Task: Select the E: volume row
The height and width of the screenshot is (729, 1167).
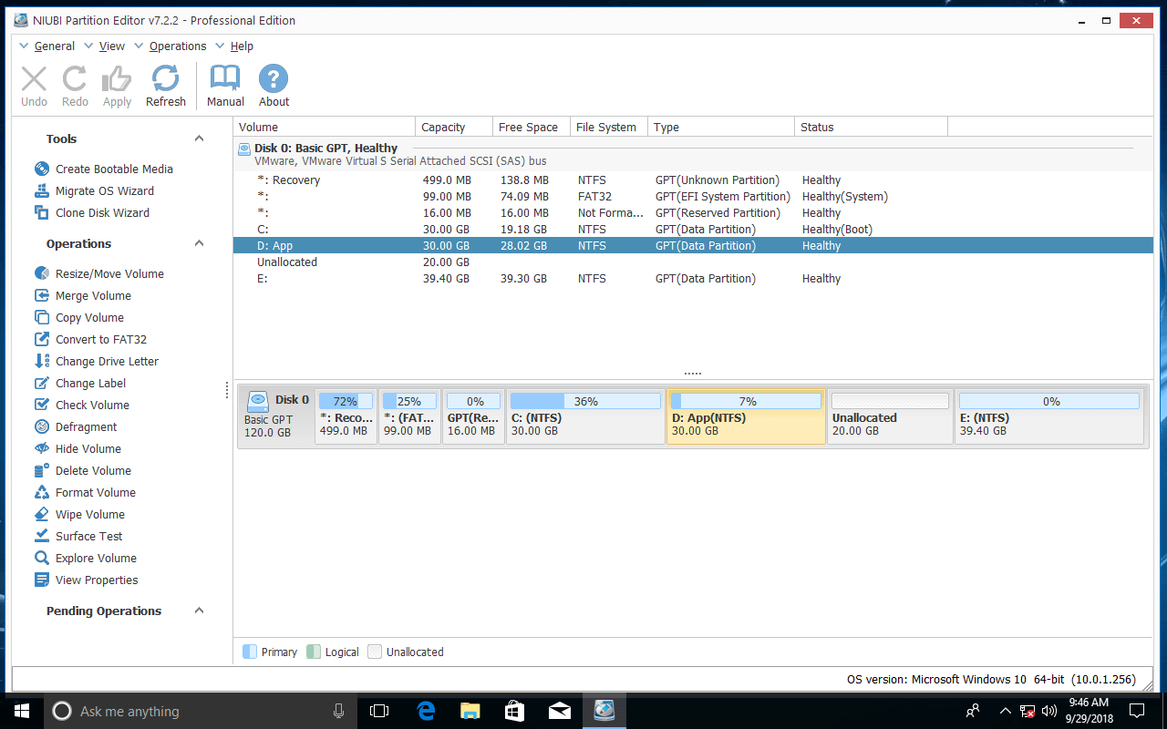Action: [x=693, y=278]
